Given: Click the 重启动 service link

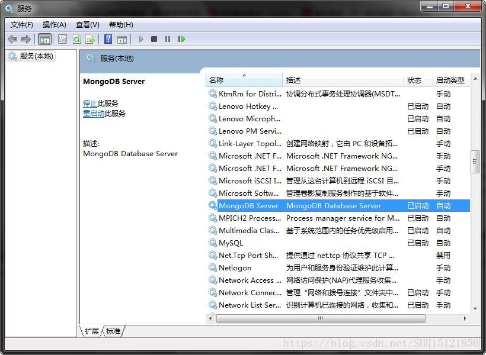Looking at the screenshot, I should click(94, 114).
